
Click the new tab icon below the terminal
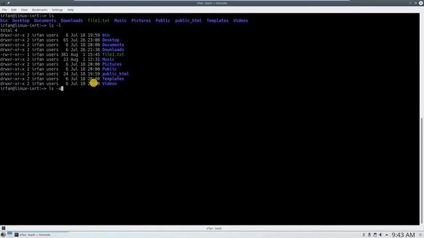coord(3,228)
